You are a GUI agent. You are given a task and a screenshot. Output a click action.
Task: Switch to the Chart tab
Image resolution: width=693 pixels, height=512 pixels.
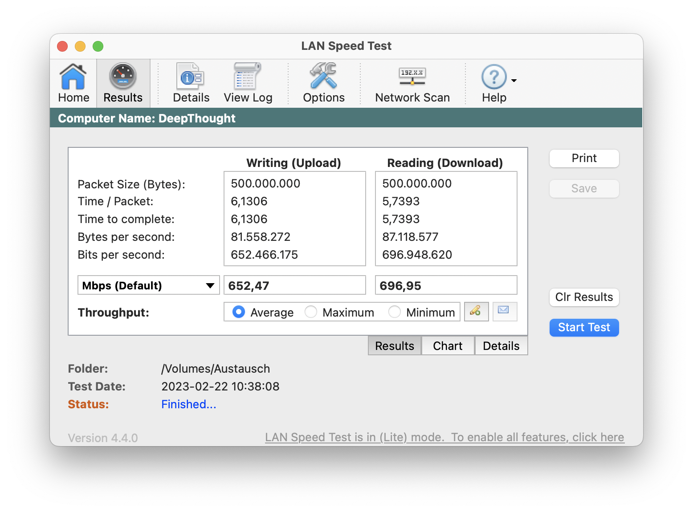click(x=448, y=346)
